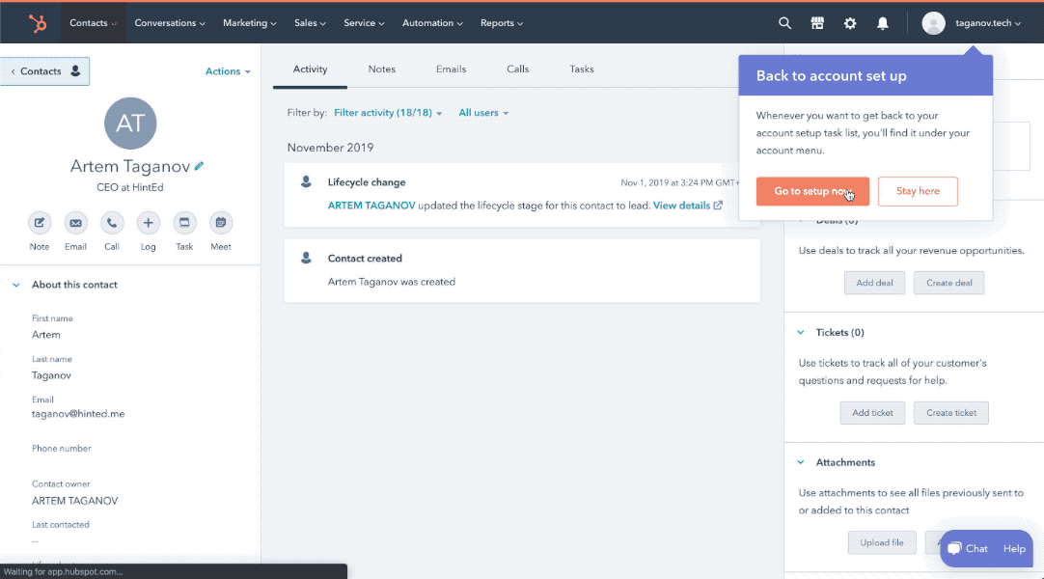
Task: Open the All users filter dropdown
Action: coord(484,113)
